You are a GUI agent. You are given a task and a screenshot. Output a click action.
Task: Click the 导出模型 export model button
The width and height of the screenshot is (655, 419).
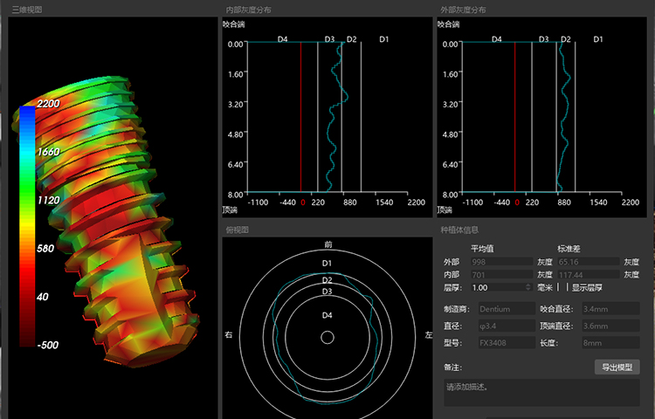tap(617, 367)
